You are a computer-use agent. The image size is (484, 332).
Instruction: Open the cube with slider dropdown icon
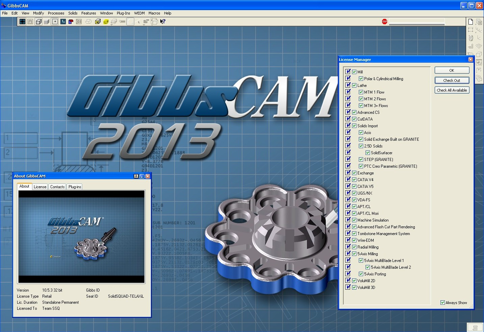154,22
